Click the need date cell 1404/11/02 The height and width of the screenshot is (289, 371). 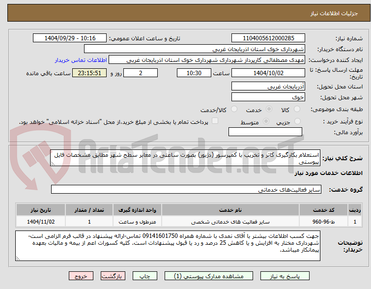pyautogui.click(x=41, y=222)
